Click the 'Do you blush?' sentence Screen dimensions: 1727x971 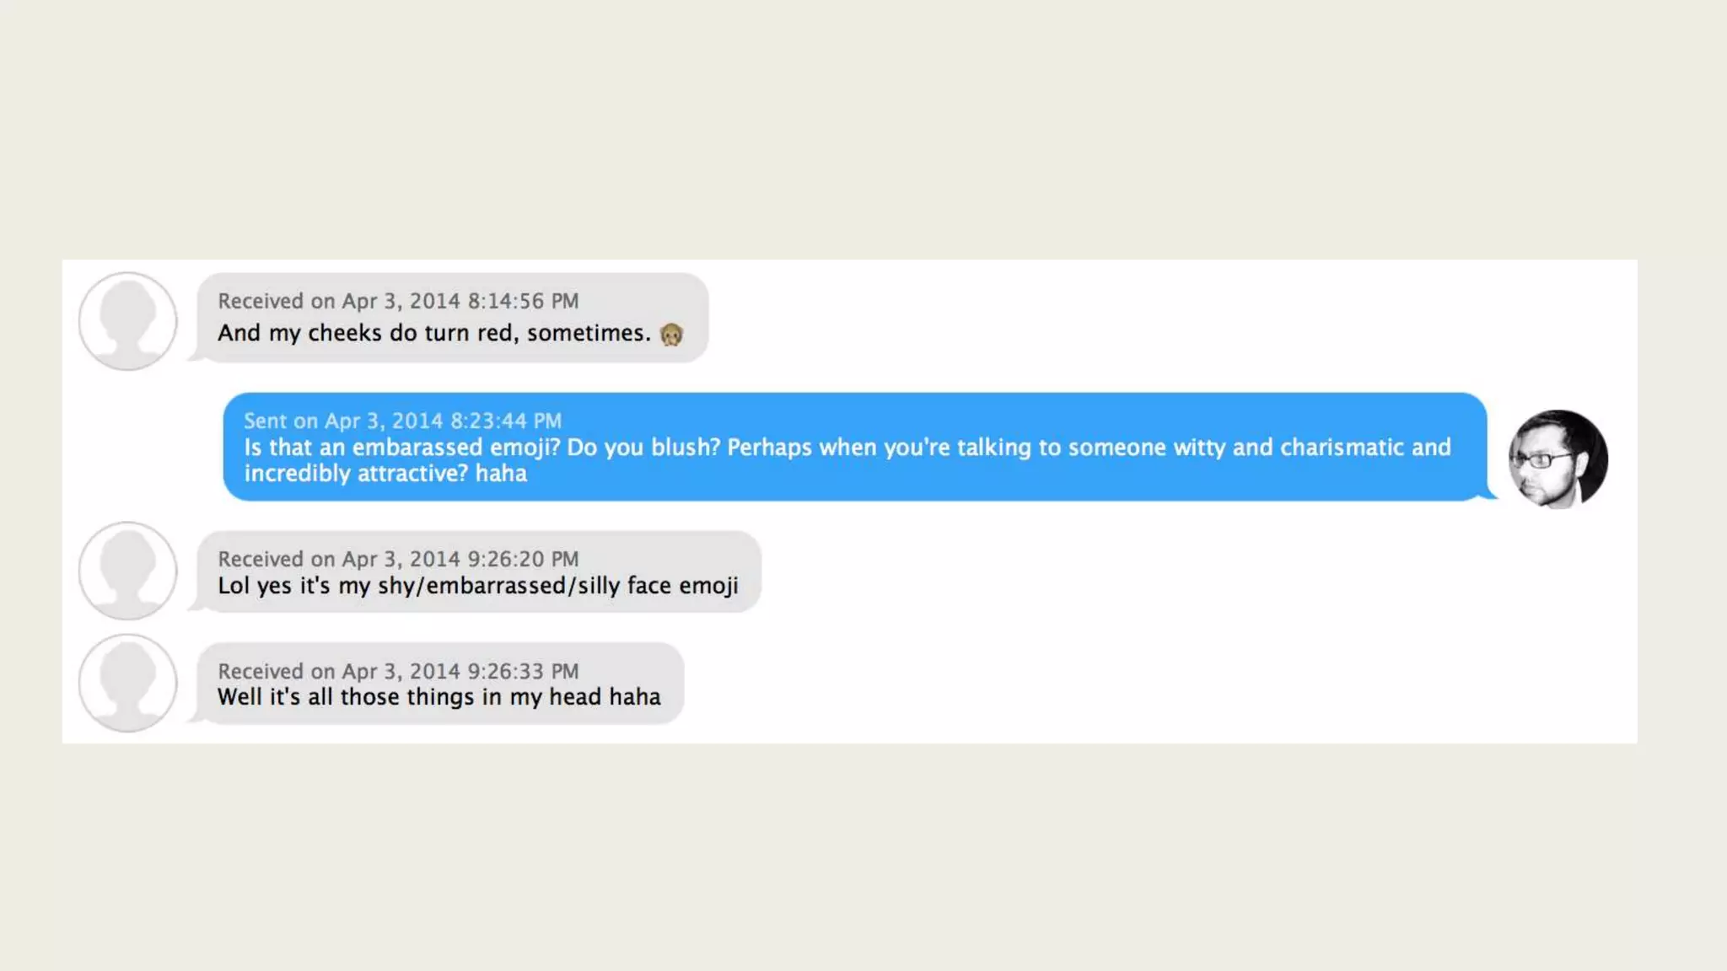(x=643, y=447)
